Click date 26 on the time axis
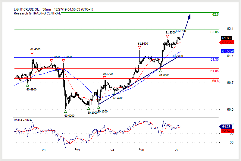241x161 pixels. (142, 150)
